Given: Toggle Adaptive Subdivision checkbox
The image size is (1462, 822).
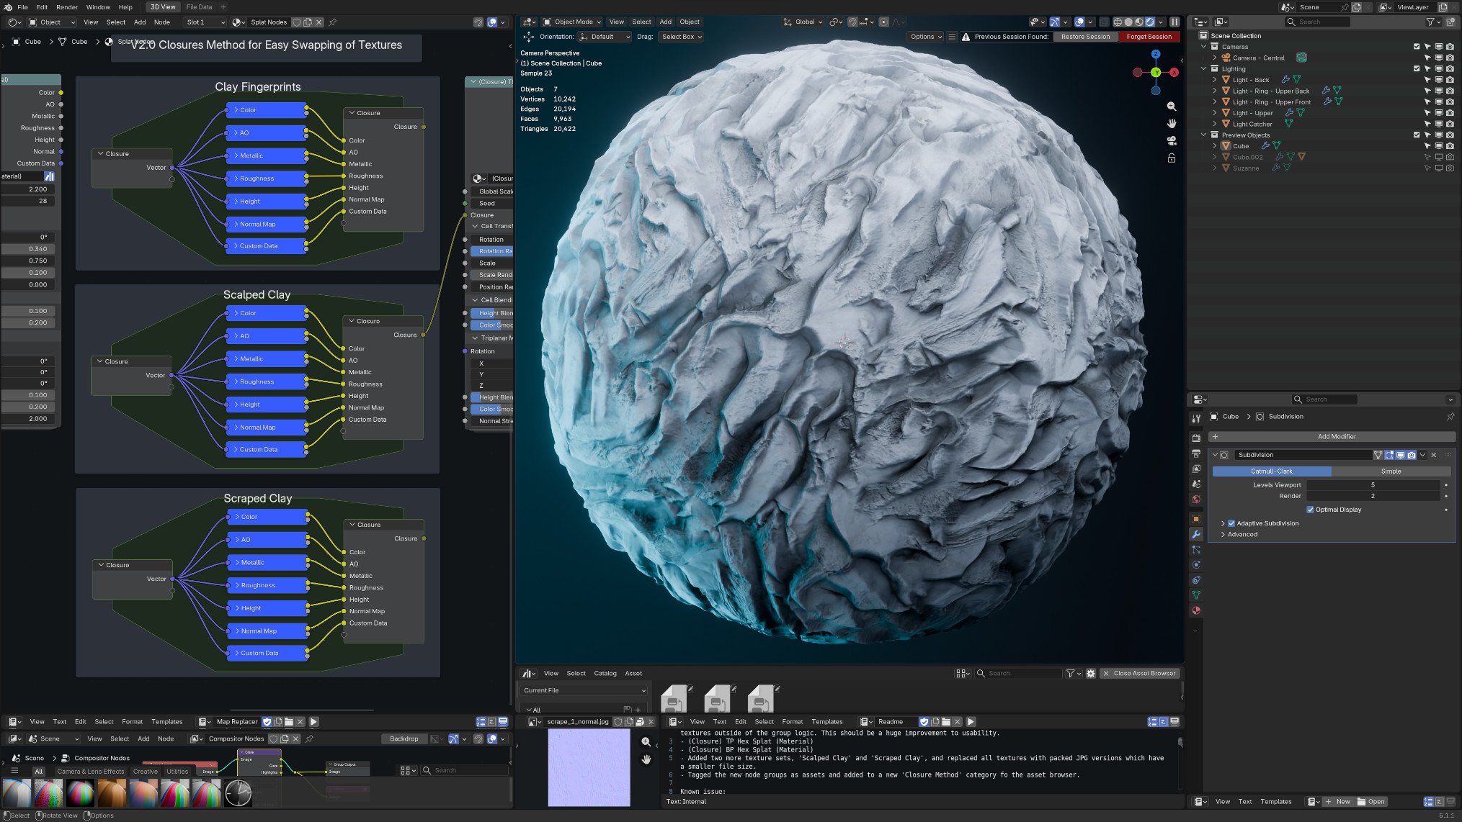Looking at the screenshot, I should (x=1231, y=523).
